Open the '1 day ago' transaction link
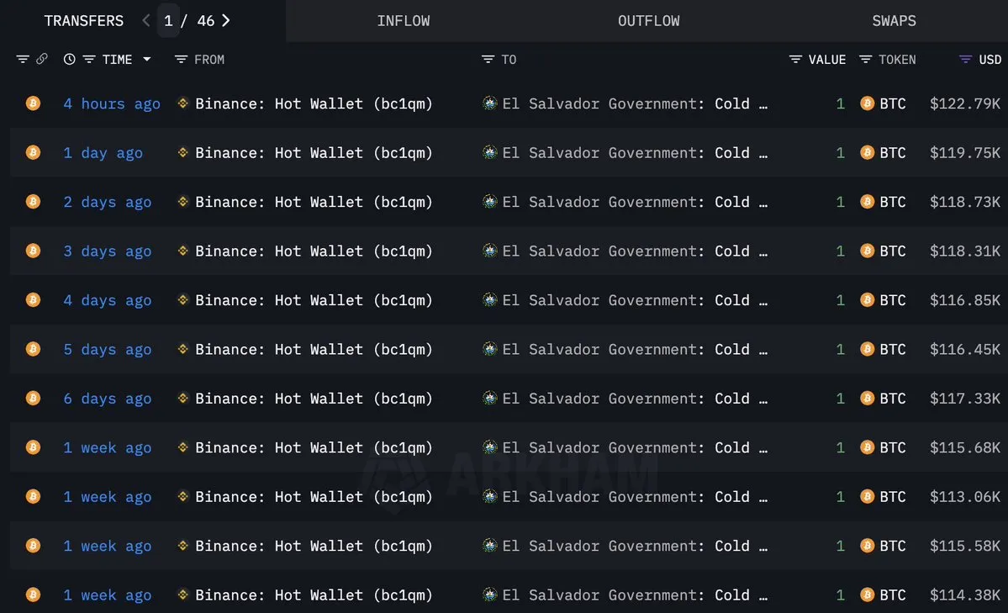 103,152
